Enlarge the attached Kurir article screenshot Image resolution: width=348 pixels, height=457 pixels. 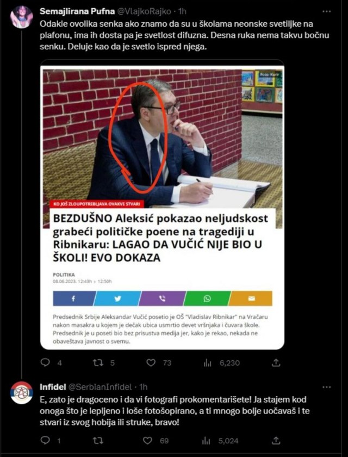[x=162, y=205]
